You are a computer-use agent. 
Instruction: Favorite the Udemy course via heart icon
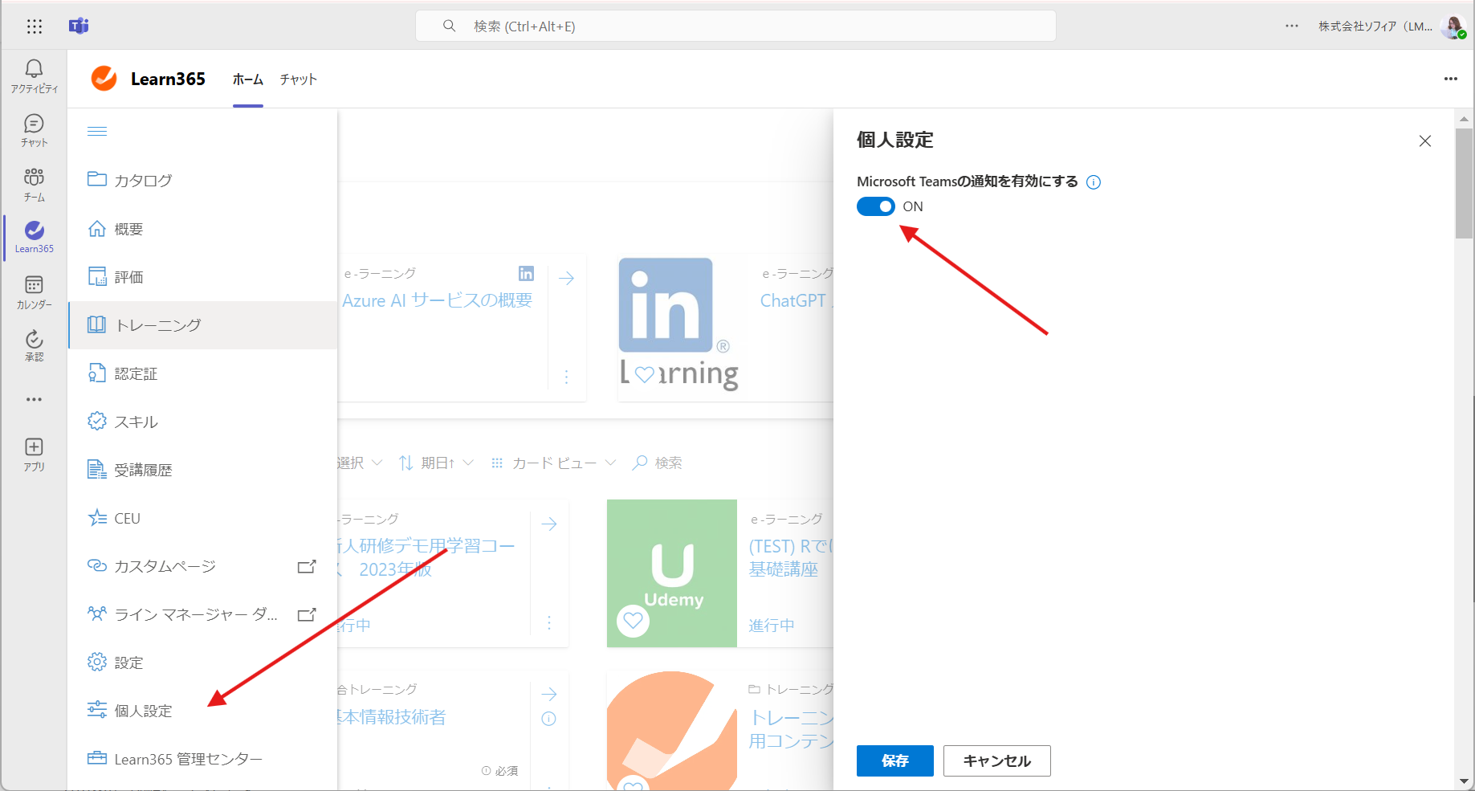[633, 621]
